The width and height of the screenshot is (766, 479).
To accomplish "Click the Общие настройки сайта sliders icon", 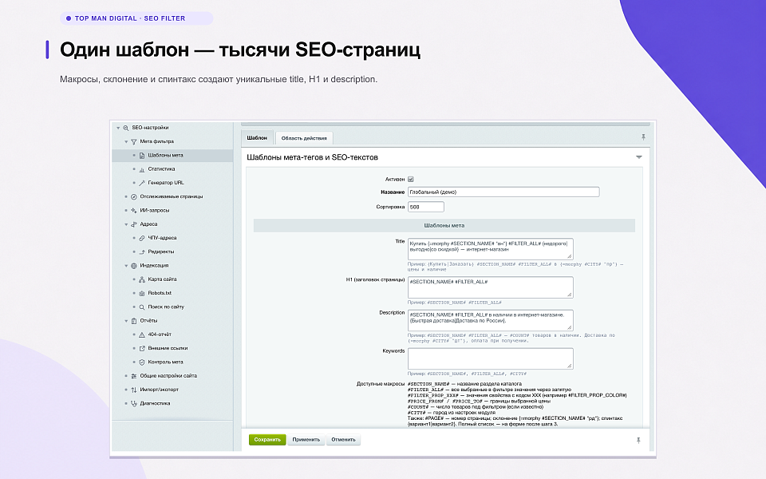I will pyautogui.click(x=133, y=376).
